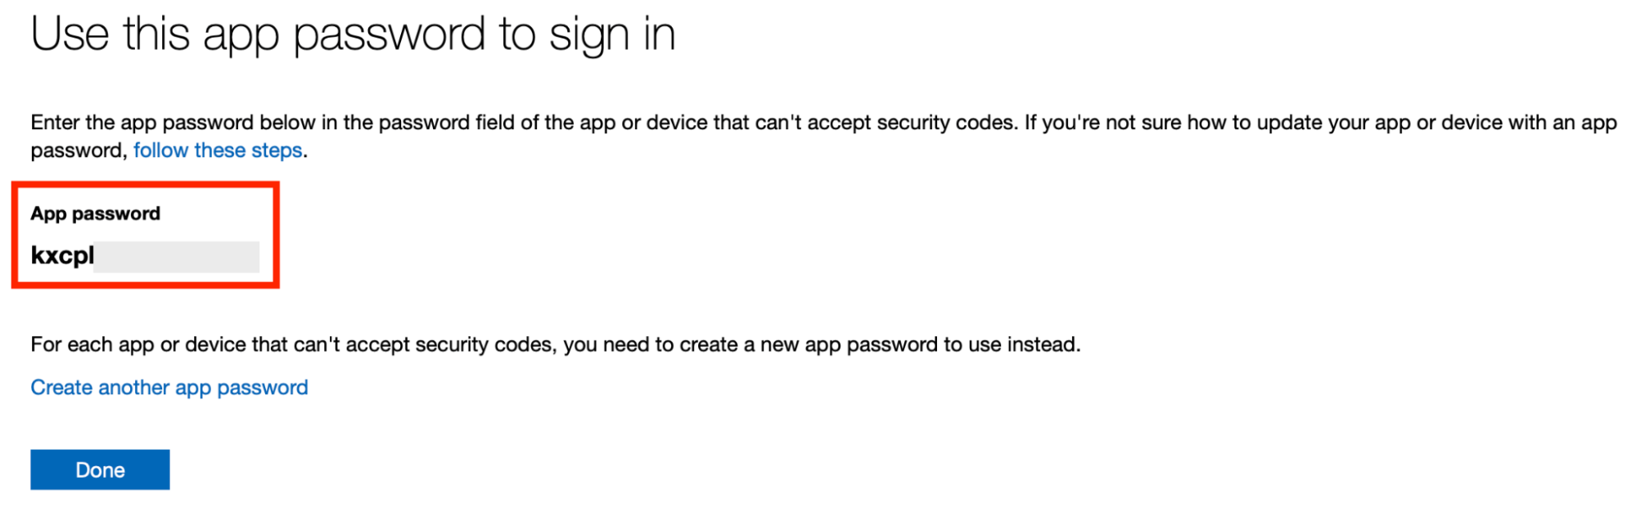Activate the blue Done confirmation button
The height and width of the screenshot is (508, 1636).
tap(99, 469)
